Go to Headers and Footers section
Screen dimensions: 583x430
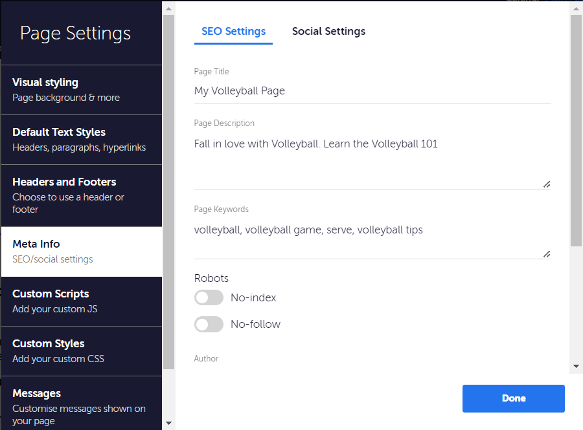(81, 195)
